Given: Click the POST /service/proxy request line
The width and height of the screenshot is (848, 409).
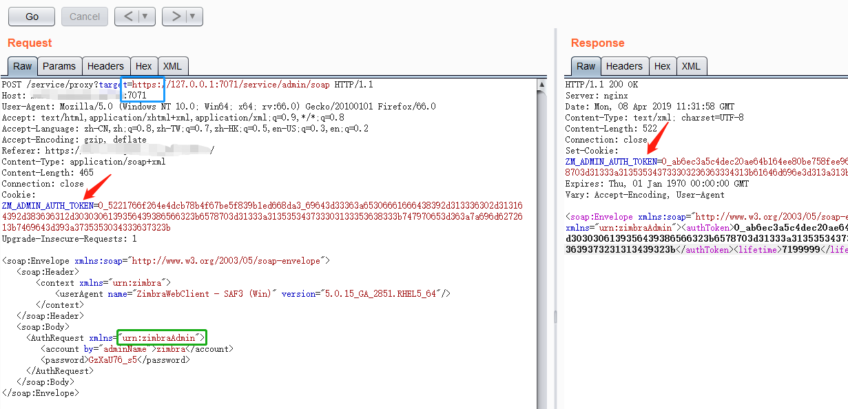Looking at the screenshot, I should click(x=187, y=85).
